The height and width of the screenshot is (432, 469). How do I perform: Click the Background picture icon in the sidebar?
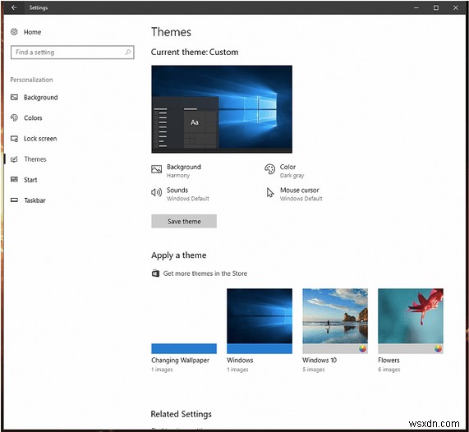pyautogui.click(x=14, y=97)
